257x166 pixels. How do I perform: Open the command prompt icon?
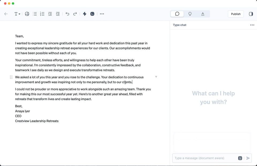point(92,14)
